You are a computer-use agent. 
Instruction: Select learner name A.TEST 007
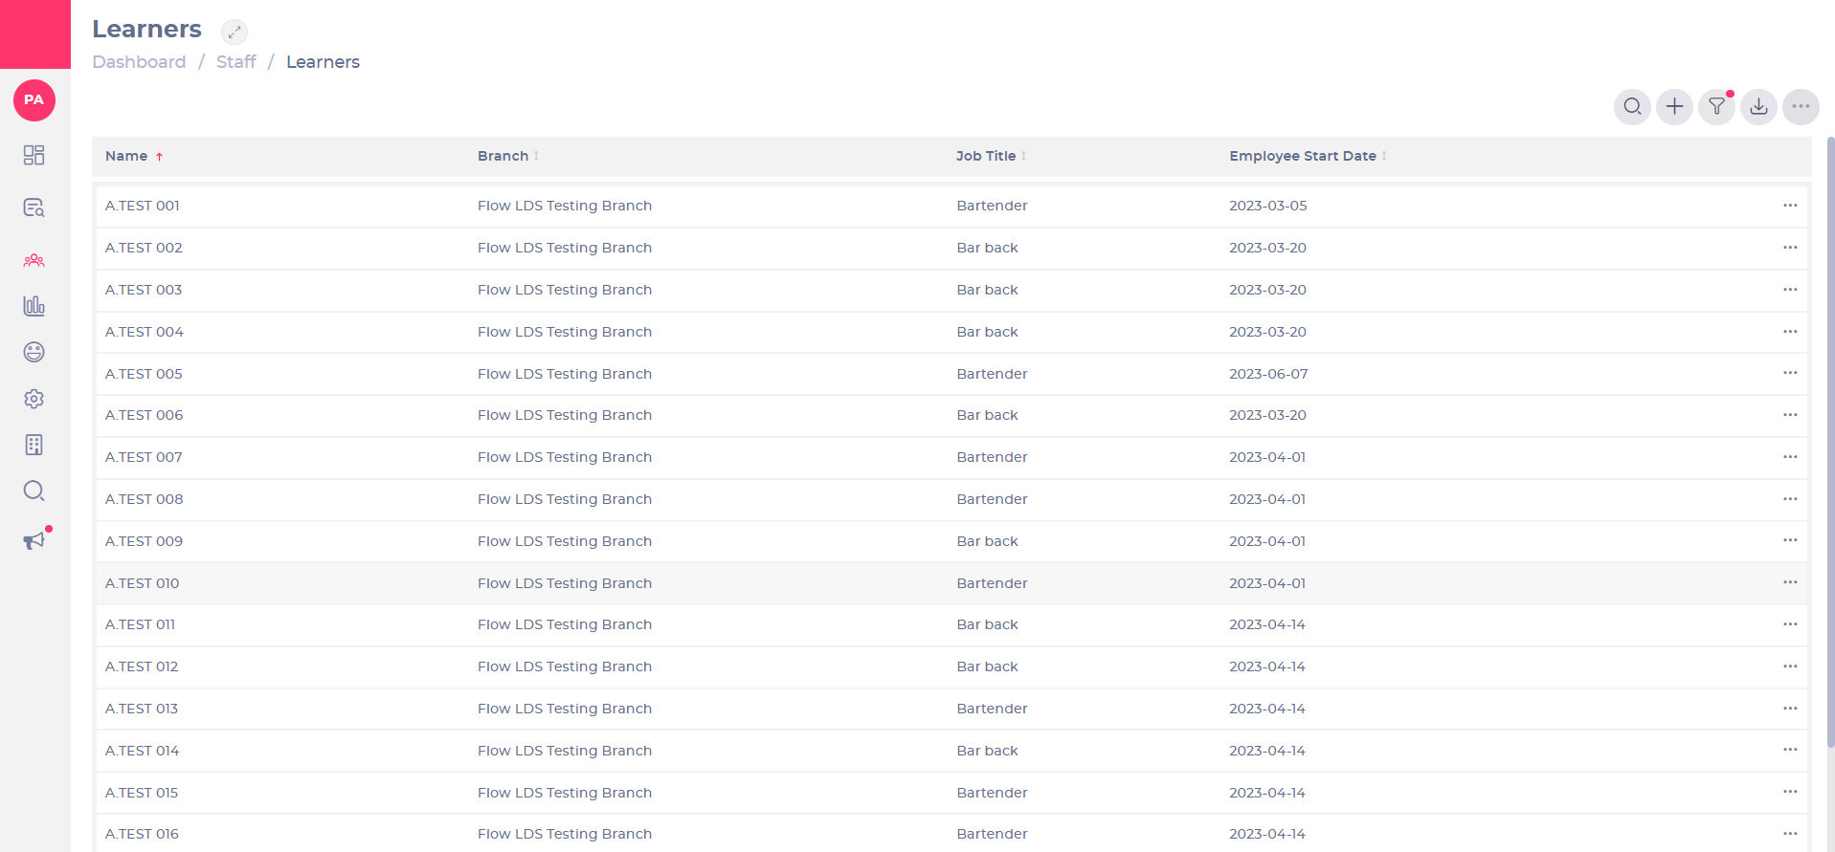tap(144, 457)
